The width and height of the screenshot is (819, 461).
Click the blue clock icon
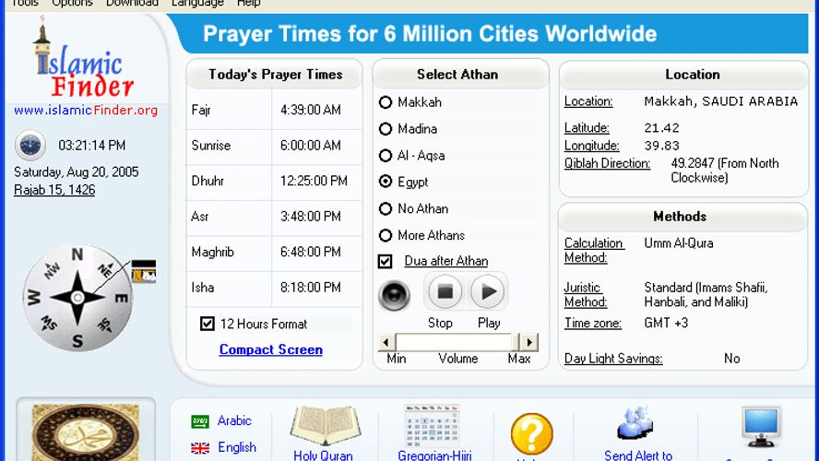coord(30,145)
